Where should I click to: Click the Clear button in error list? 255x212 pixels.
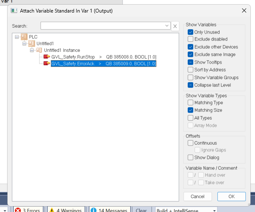141,210
